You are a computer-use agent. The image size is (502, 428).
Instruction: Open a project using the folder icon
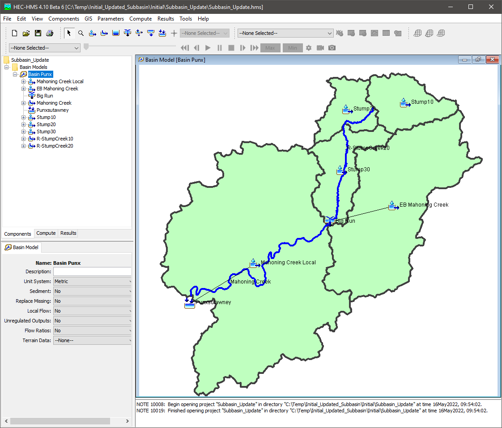(26, 33)
